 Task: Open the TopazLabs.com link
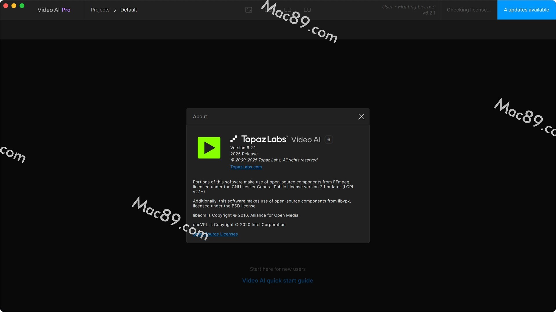246,167
